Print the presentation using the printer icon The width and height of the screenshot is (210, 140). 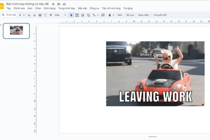pos(40,15)
